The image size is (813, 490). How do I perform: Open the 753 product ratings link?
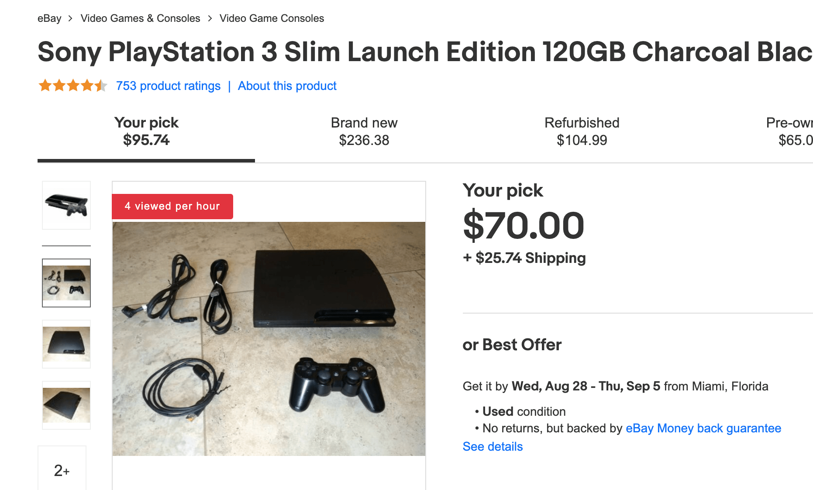(x=168, y=86)
